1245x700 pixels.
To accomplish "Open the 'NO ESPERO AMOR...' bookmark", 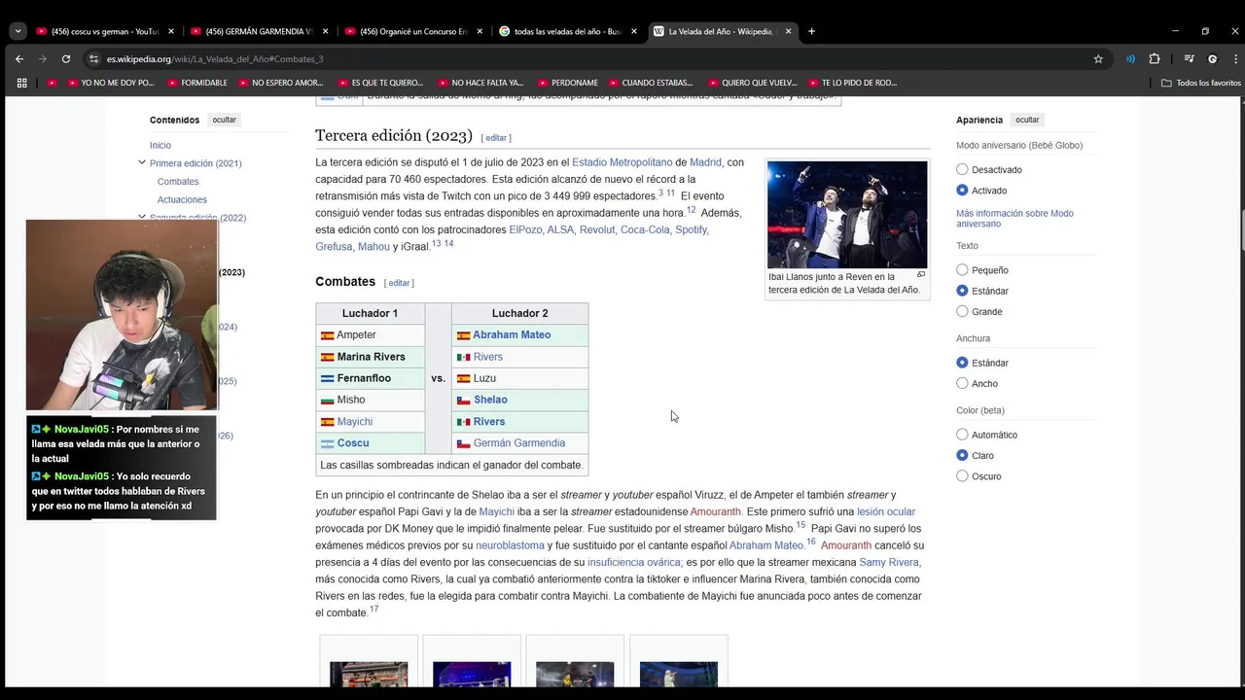I will point(280,83).
